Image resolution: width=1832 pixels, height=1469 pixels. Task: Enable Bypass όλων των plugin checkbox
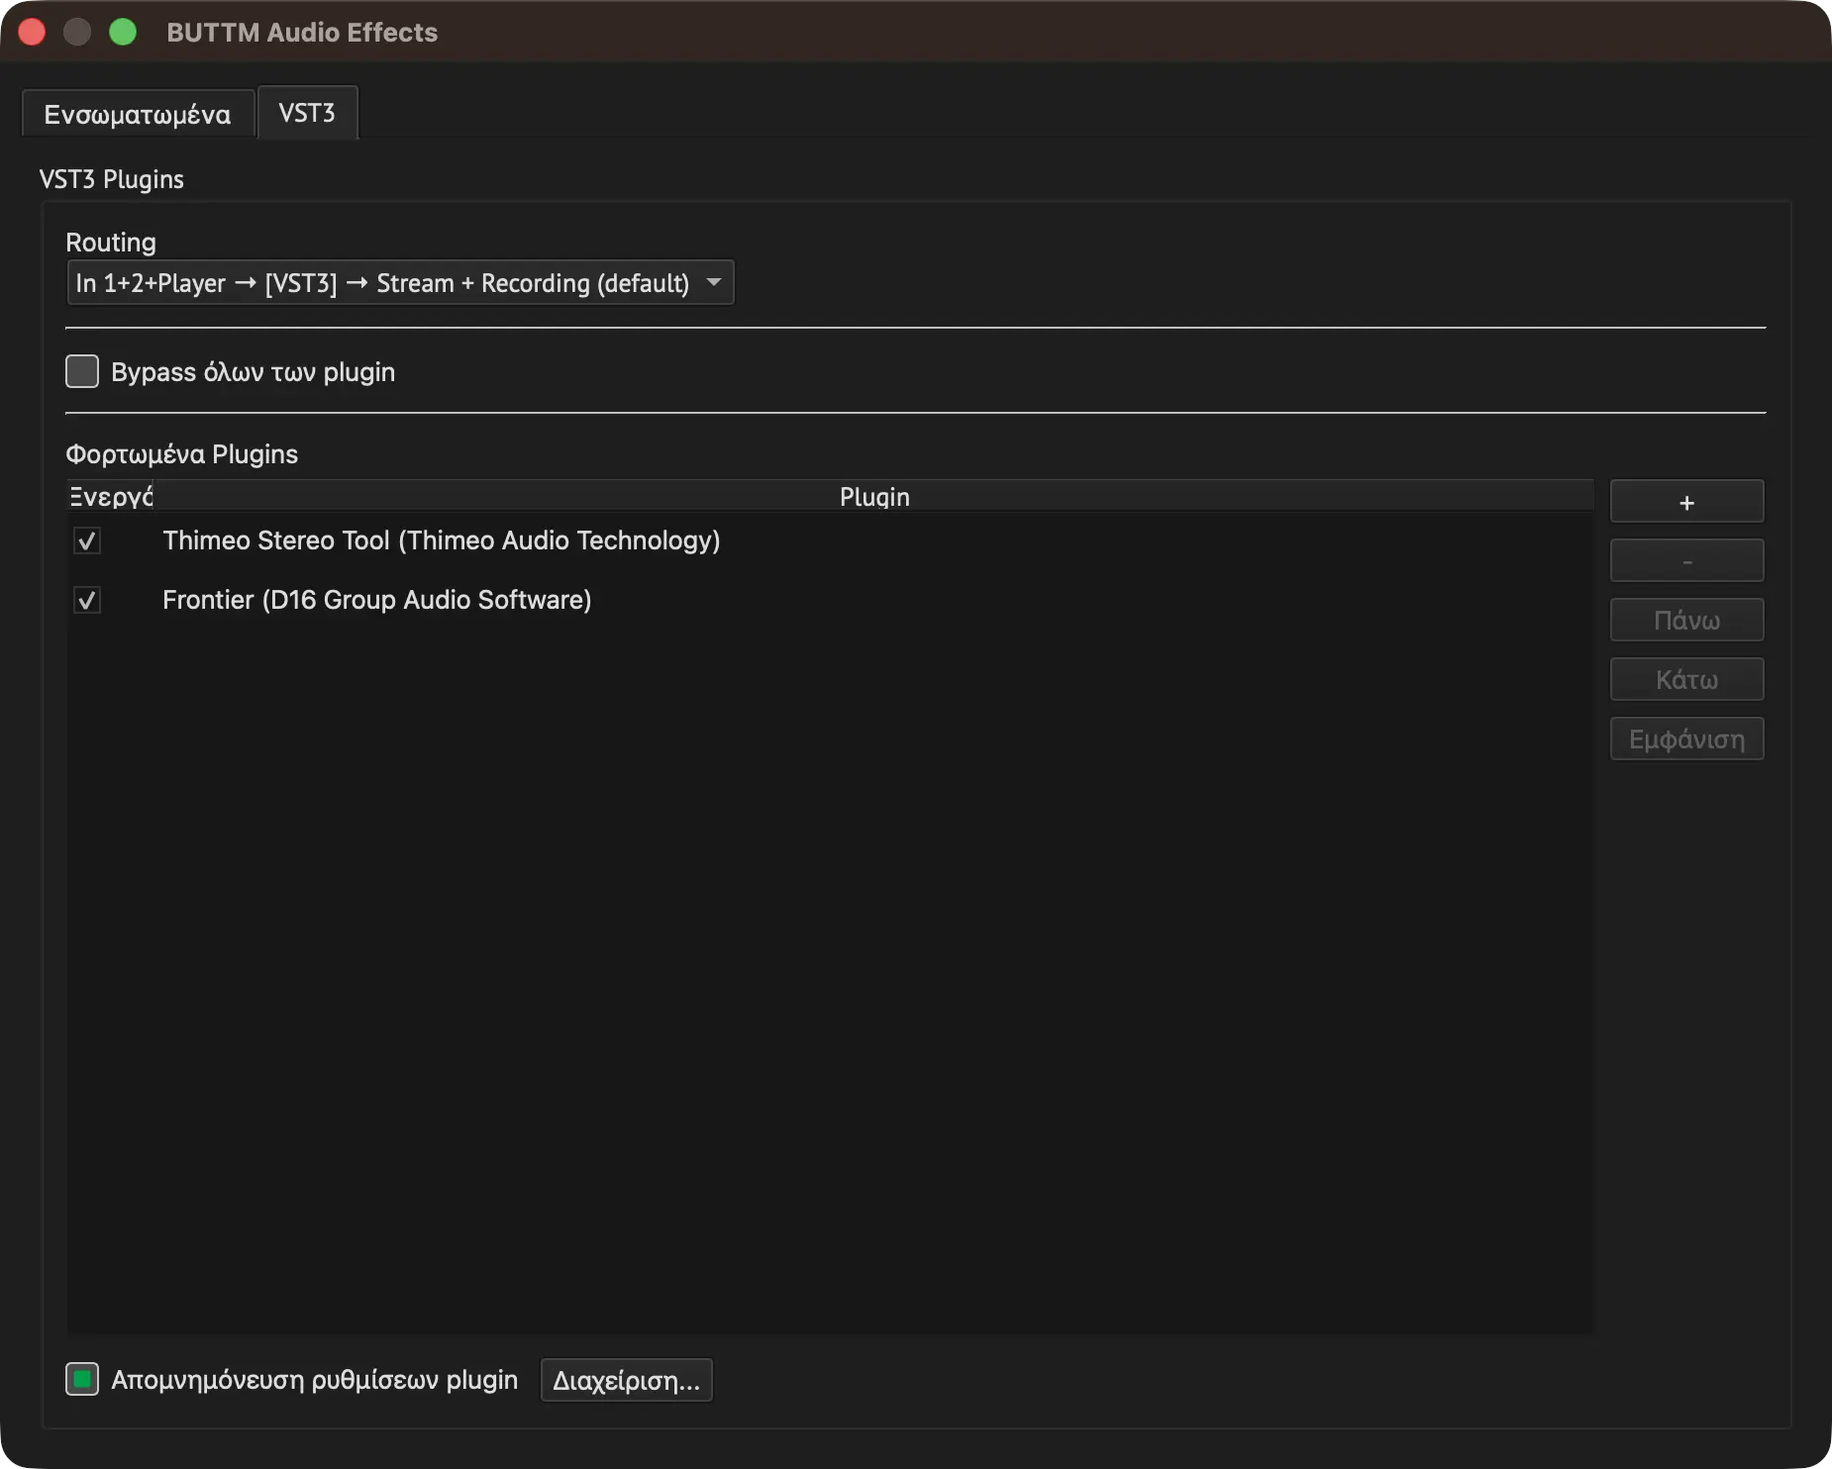82,371
